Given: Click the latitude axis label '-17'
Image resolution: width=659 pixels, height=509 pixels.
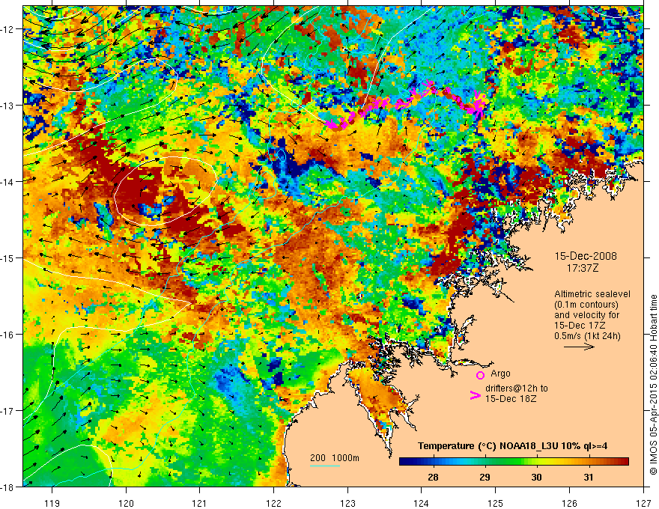Looking at the screenshot, I should 8,410.
